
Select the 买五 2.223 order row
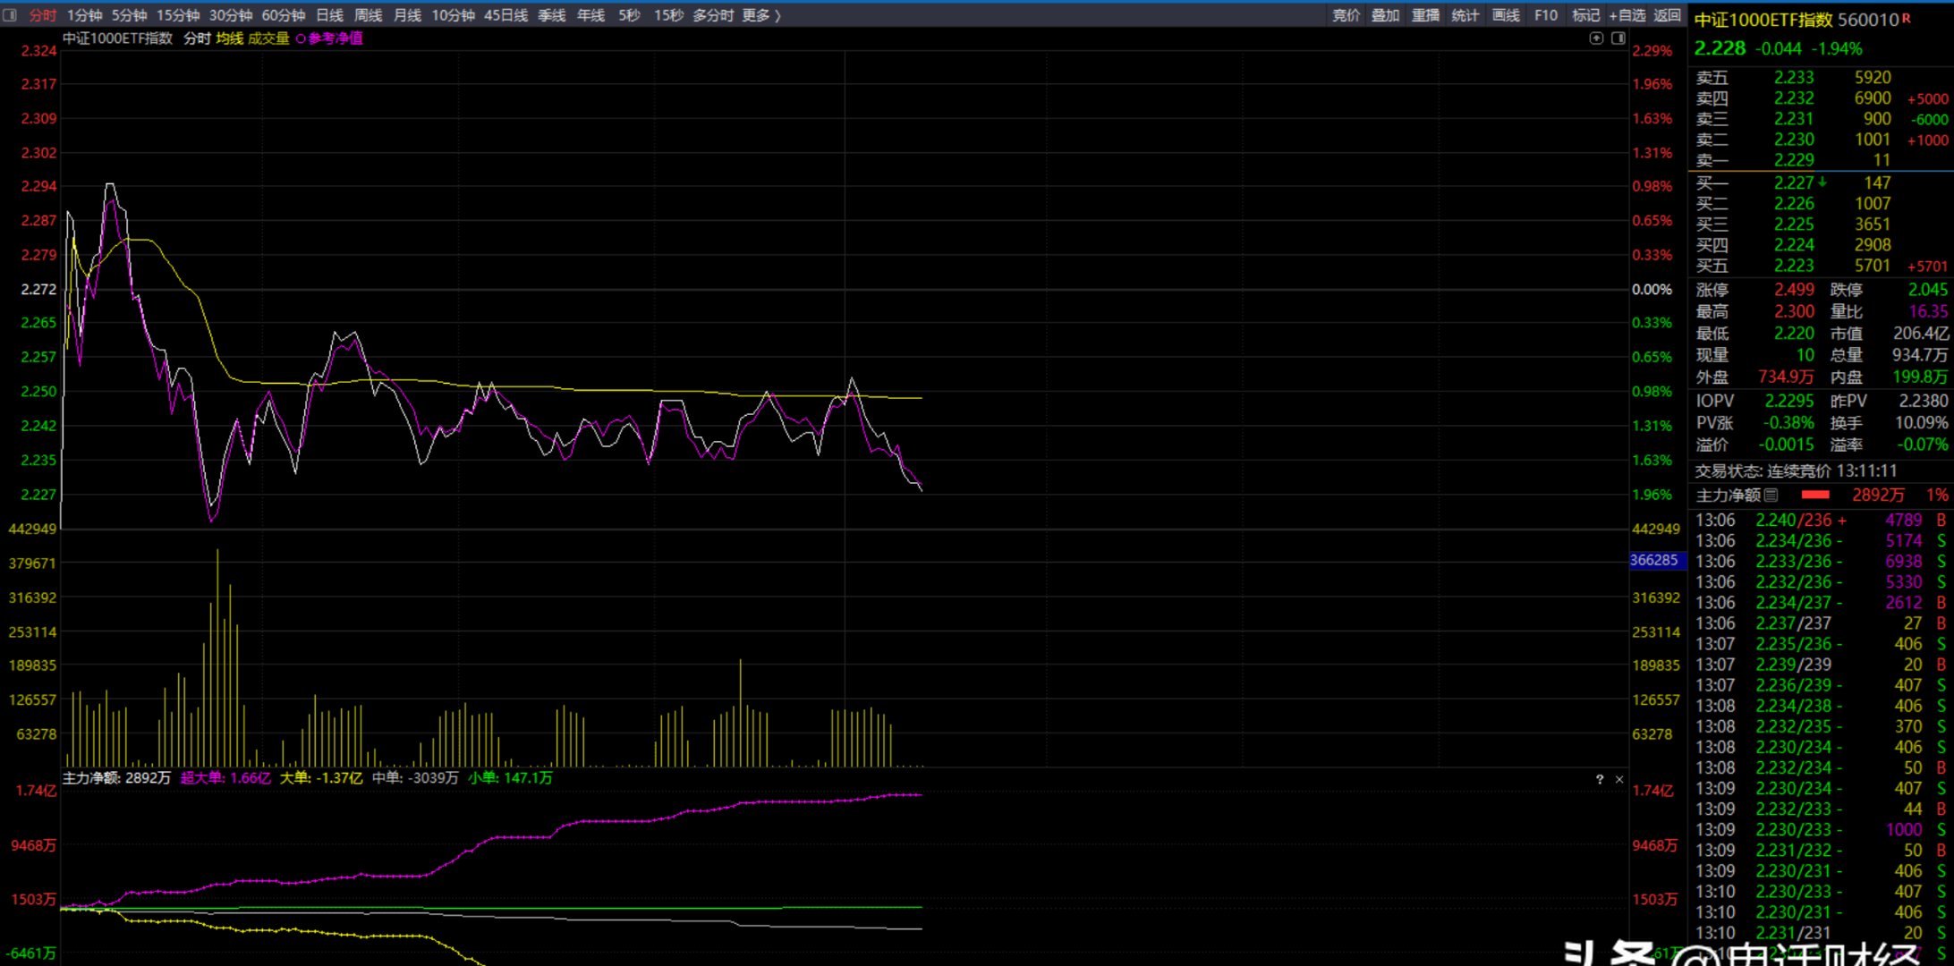coord(1822,266)
